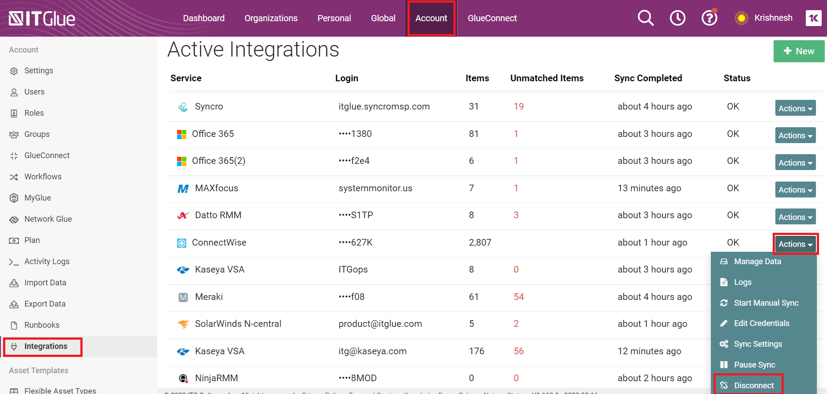
Task: Open Flexible Asset Types sidebar link
Action: 60,390
